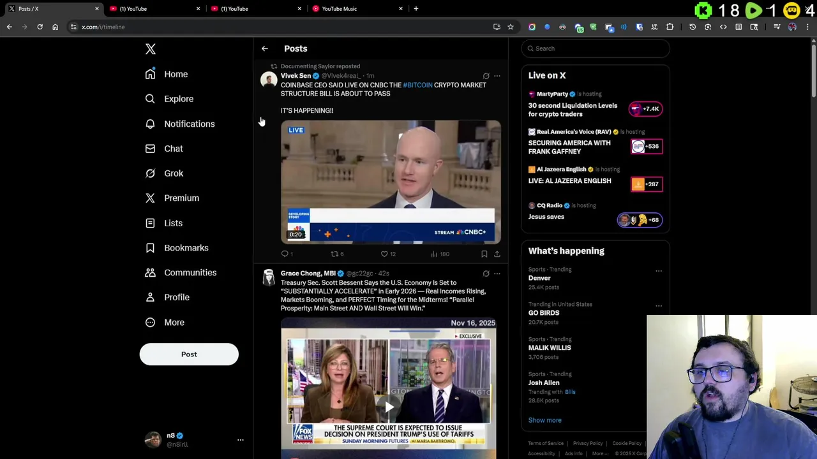This screenshot has width=817, height=459.
Task: Click the browser home button
Action: coord(55,27)
